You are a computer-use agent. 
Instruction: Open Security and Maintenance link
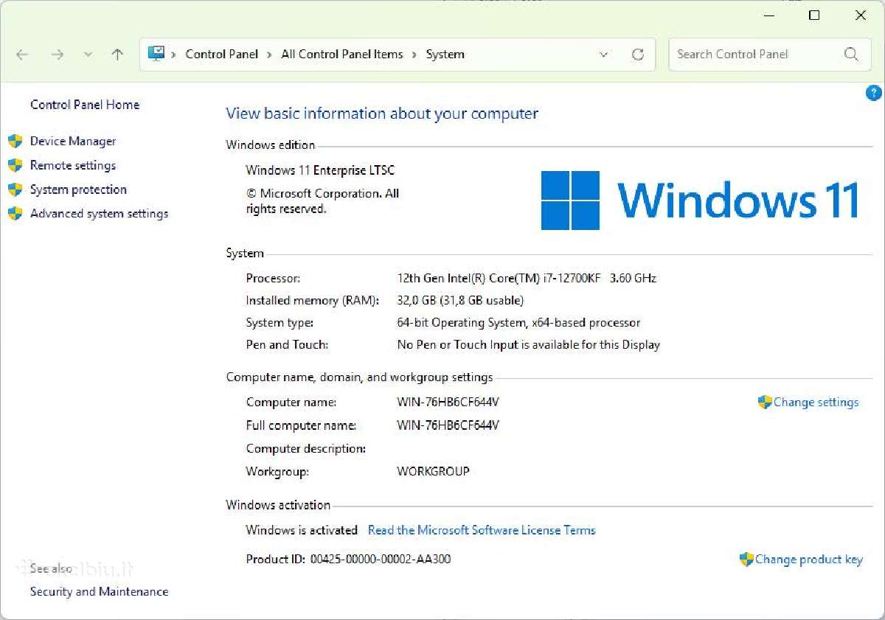(x=99, y=592)
